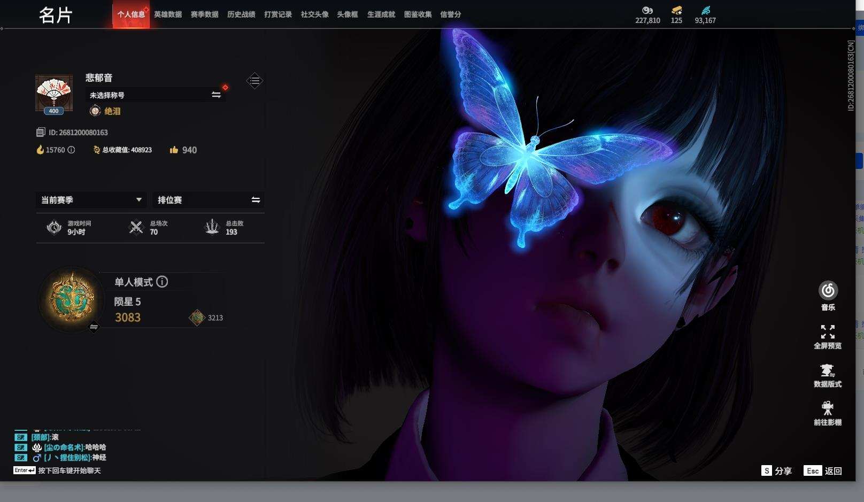Click the flame popularity icon beside 15760

pyautogui.click(x=40, y=150)
